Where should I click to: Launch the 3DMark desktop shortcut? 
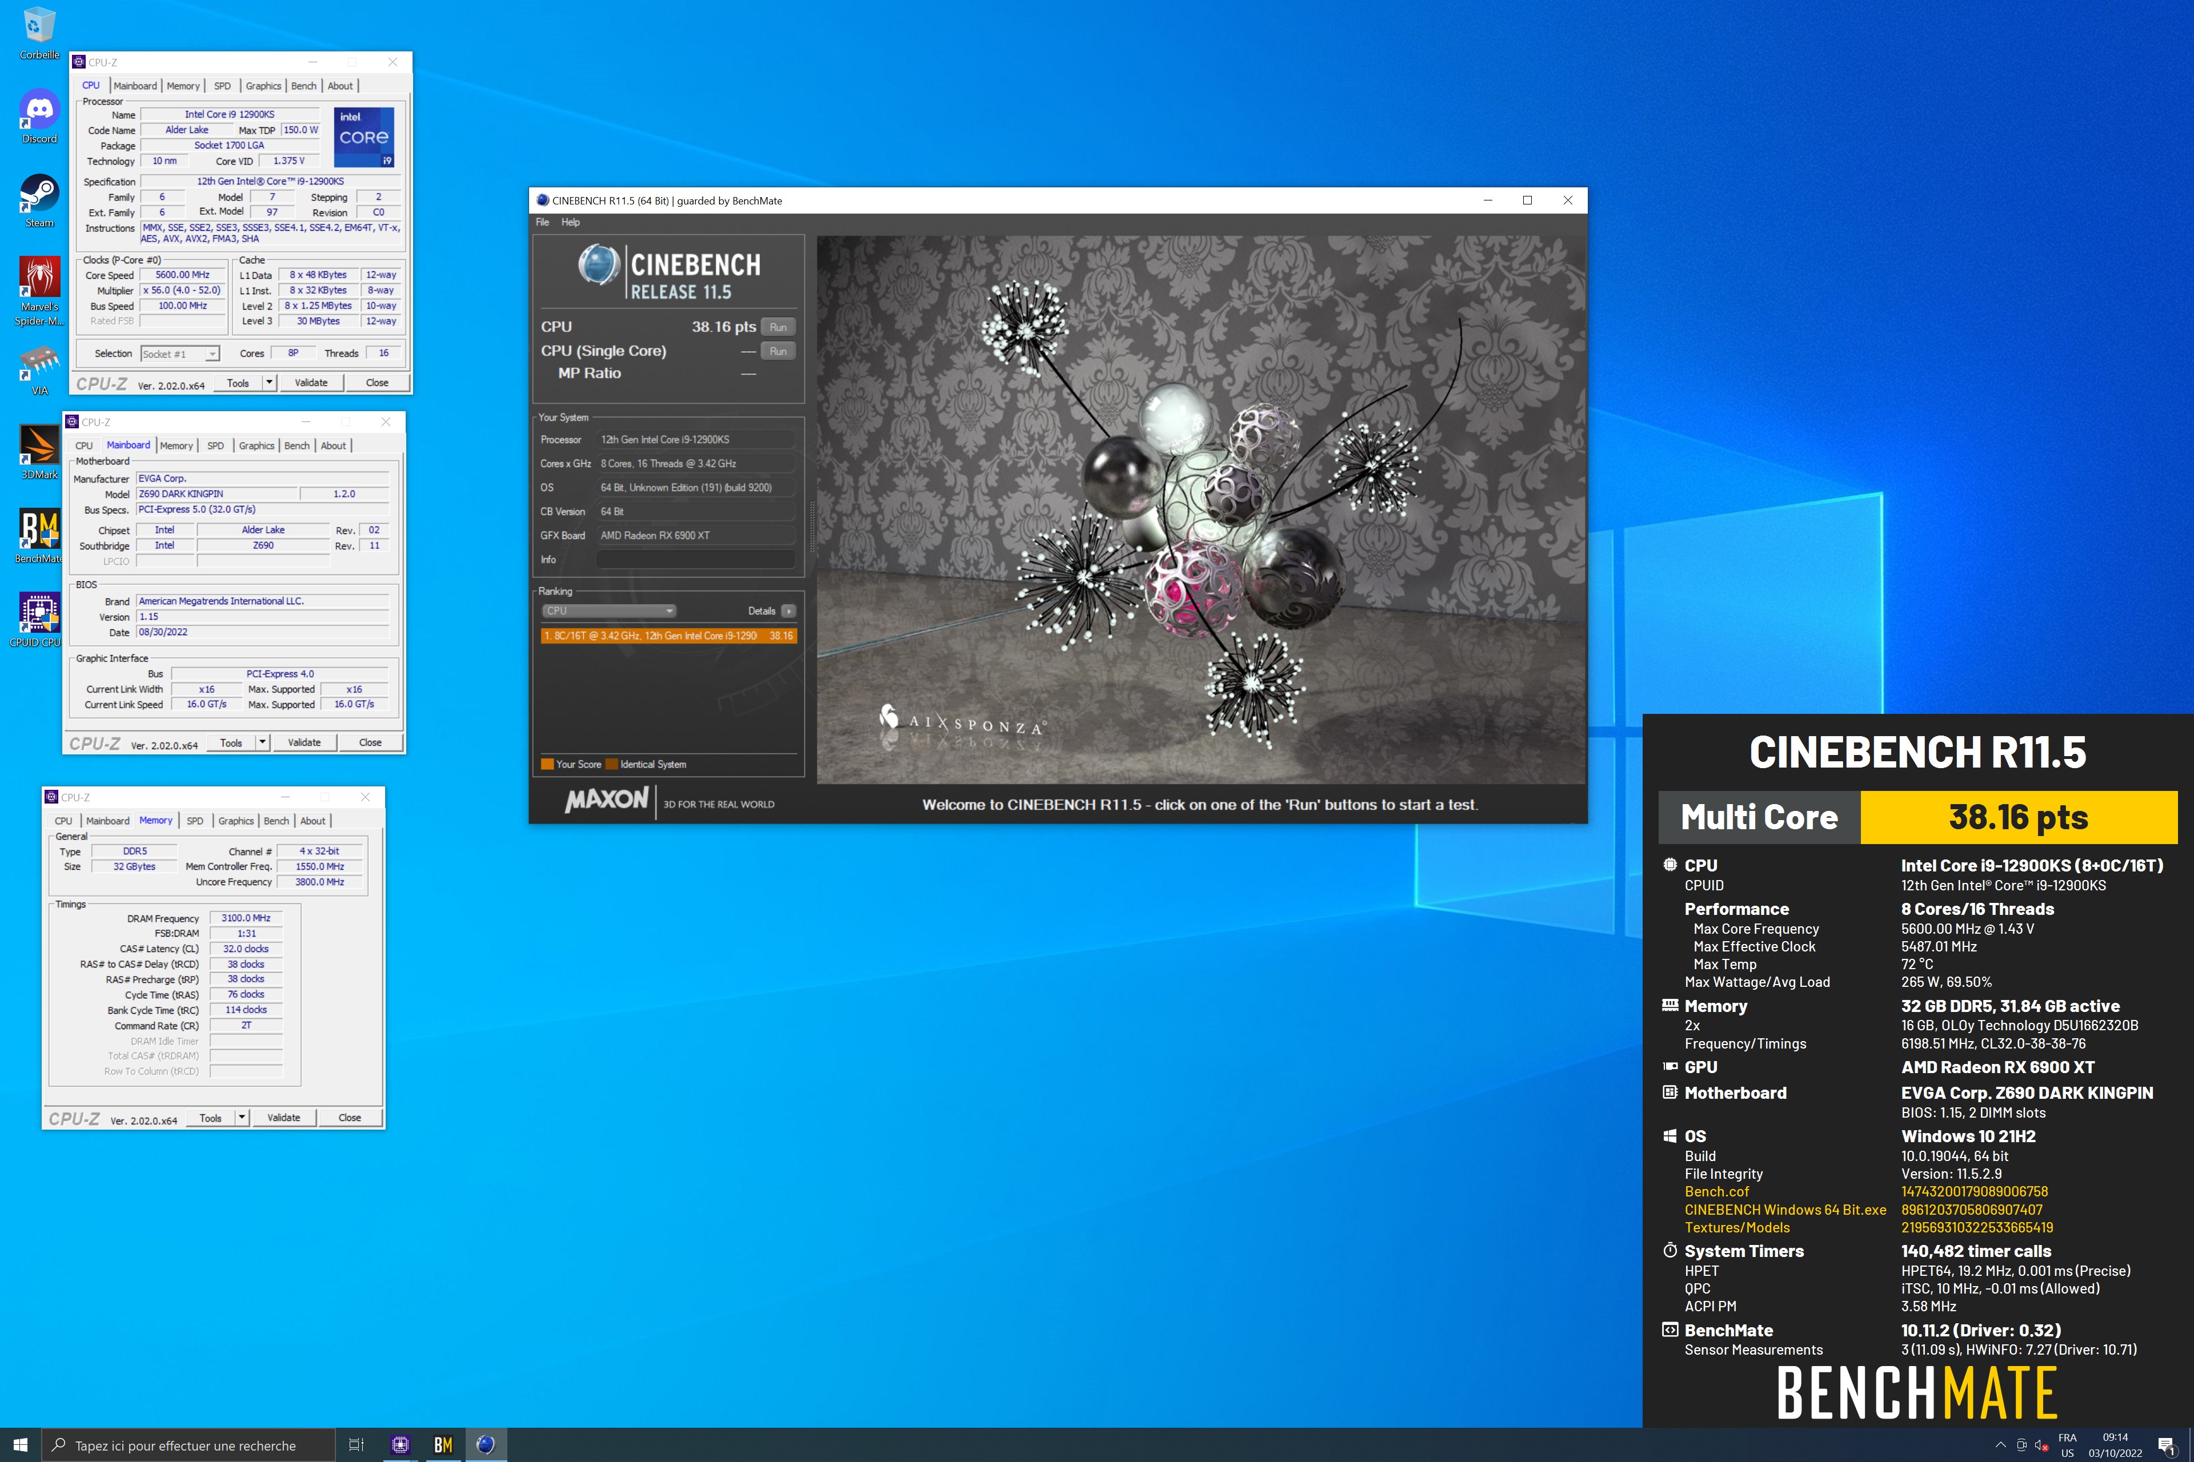tap(39, 452)
